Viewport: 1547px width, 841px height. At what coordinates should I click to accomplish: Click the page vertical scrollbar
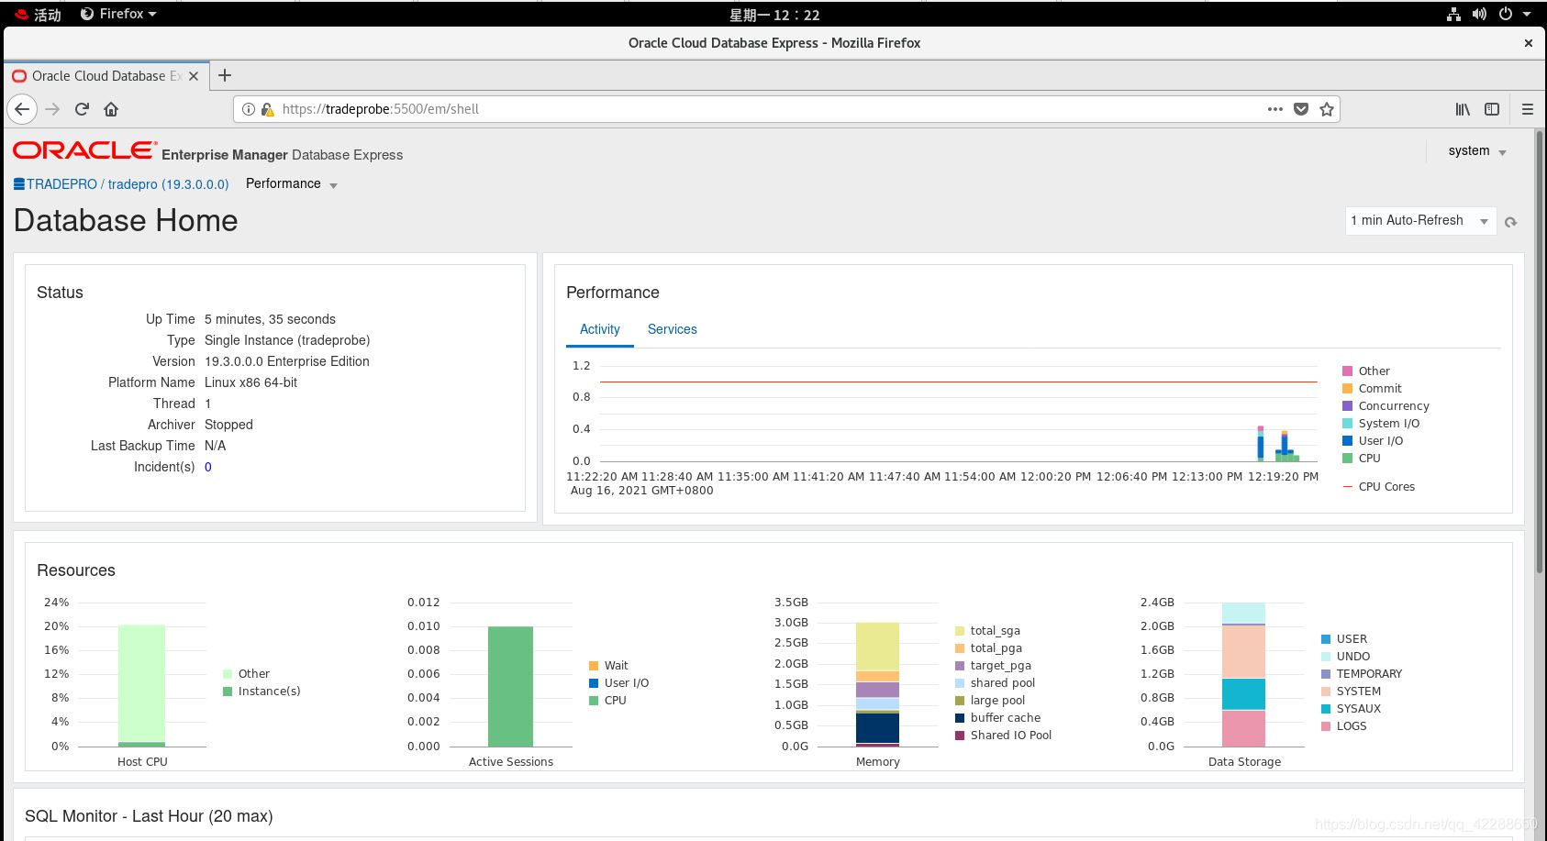1540,352
